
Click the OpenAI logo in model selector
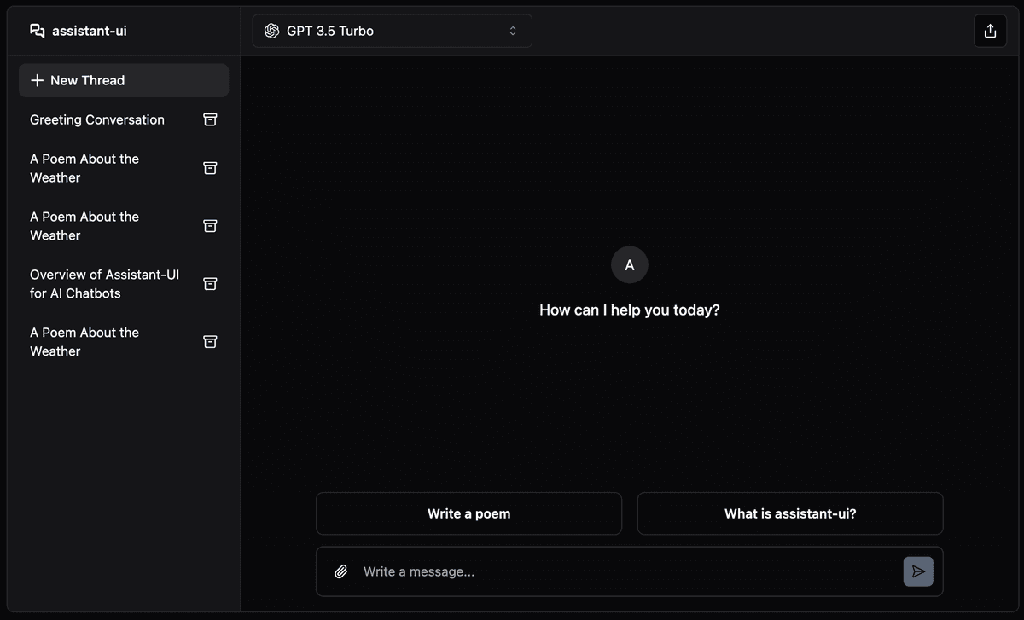[272, 31]
